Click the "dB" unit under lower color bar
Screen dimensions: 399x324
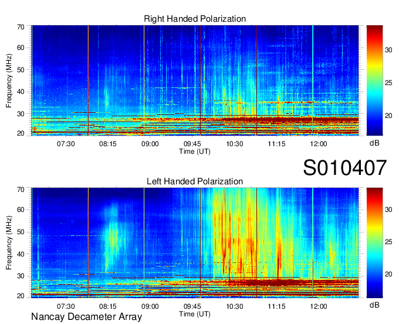pyautogui.click(x=374, y=305)
